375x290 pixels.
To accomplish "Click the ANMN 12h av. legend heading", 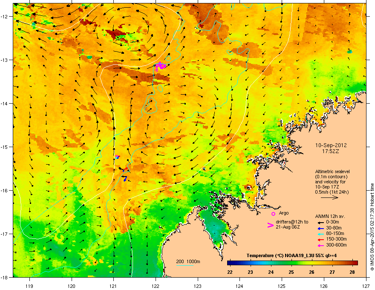I will coord(330,216).
